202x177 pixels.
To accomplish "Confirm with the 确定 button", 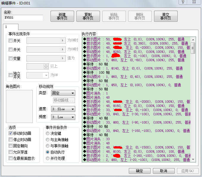I will 140,171.
